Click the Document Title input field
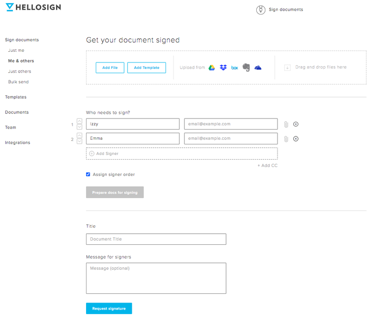The height and width of the screenshot is (316, 370). coord(156,239)
